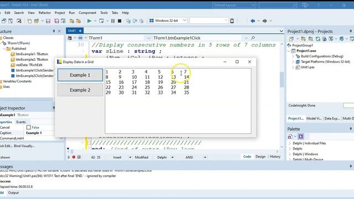Click the New Items toolbar icon
Viewport: 354px width, 199px height.
click(29, 21)
